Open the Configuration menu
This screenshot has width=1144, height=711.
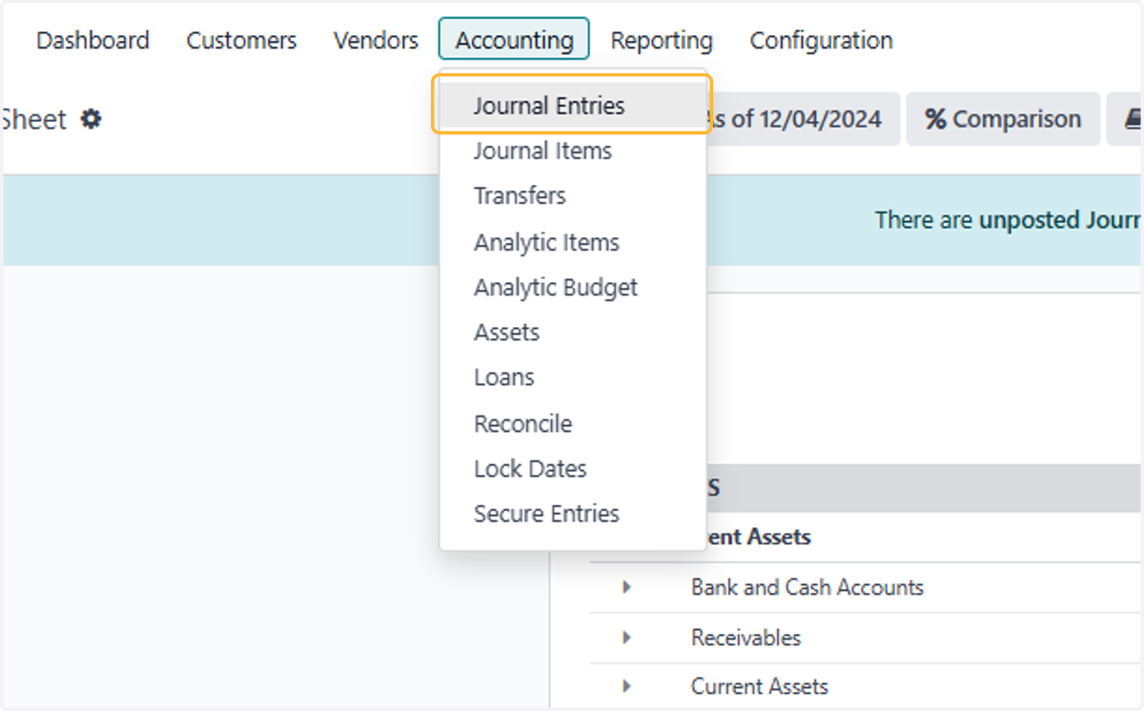pyautogui.click(x=821, y=40)
